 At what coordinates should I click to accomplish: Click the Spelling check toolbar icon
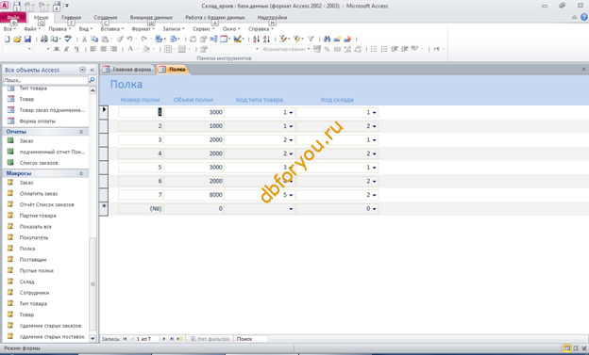(x=68, y=39)
